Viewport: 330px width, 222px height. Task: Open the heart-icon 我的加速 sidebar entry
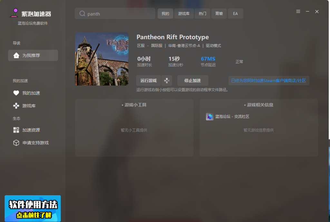coord(26,93)
